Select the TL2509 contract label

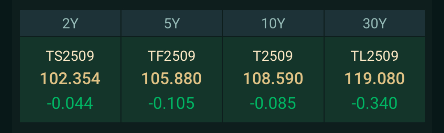pyautogui.click(x=374, y=56)
